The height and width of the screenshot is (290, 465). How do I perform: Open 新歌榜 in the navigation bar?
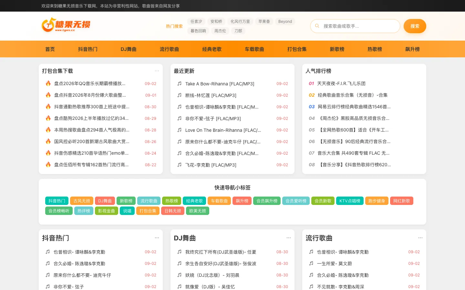(x=337, y=49)
